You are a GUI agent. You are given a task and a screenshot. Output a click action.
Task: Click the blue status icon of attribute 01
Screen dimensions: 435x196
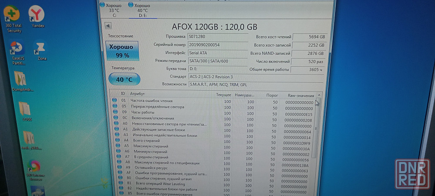(x=114, y=101)
